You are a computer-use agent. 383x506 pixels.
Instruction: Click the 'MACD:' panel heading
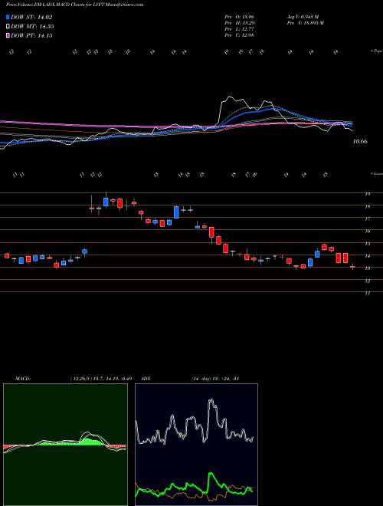click(22, 378)
